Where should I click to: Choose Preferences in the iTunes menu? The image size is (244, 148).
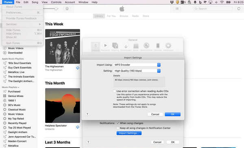pos(23,13)
